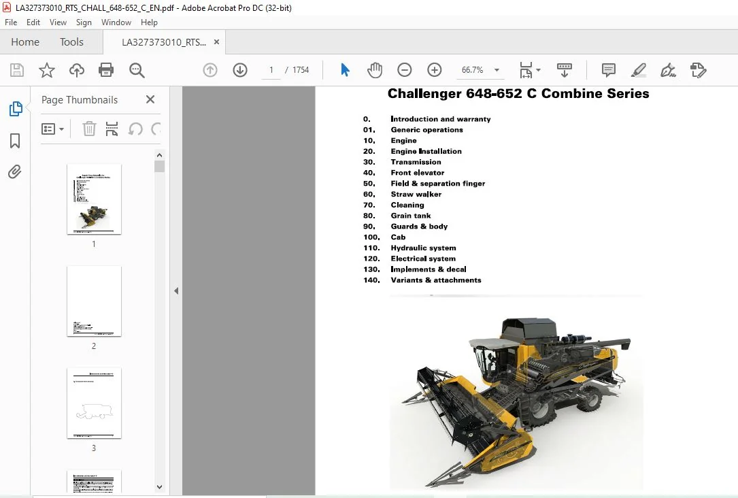Click 'Hydraulic system' contents entry

point(423,248)
